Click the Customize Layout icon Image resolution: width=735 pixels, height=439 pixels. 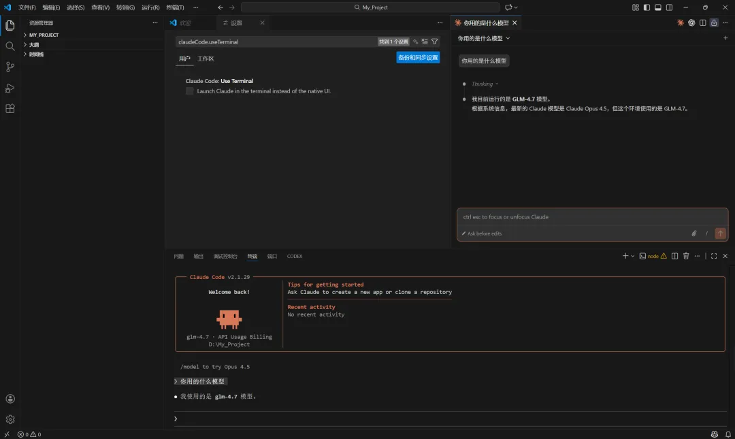pyautogui.click(x=635, y=7)
